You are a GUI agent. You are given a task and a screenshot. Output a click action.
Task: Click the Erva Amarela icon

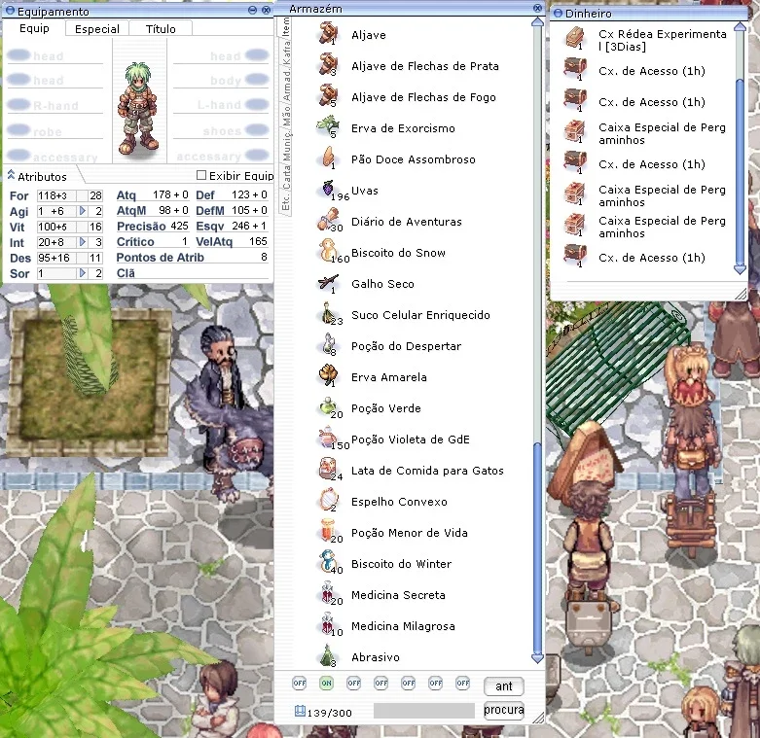(x=328, y=375)
